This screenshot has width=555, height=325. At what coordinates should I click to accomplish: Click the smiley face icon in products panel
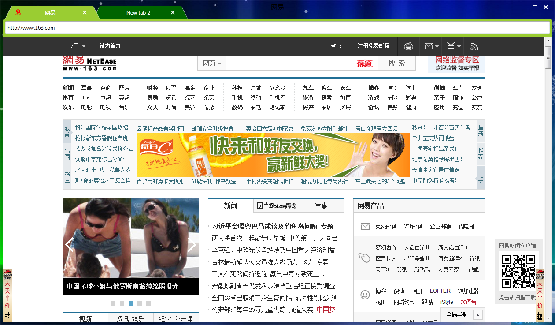[x=365, y=295]
